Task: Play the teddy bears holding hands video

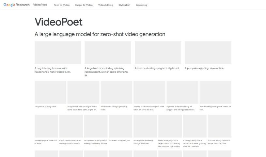Action: (96, 126)
